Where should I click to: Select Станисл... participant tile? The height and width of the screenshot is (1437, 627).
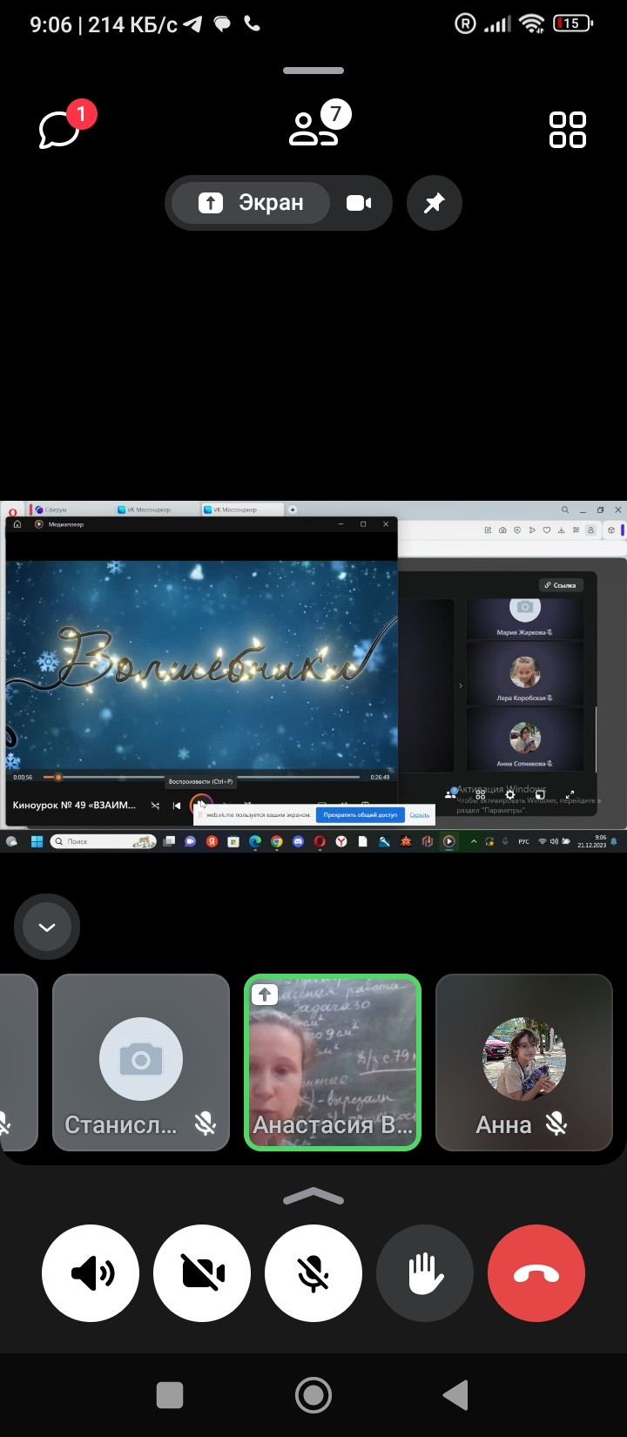pos(141,1063)
